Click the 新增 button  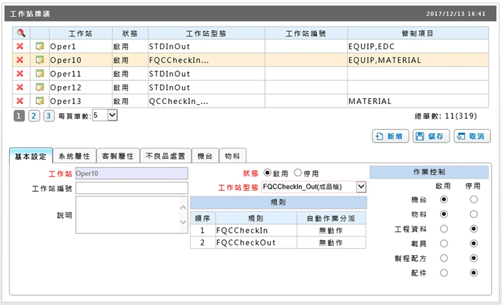click(x=390, y=137)
